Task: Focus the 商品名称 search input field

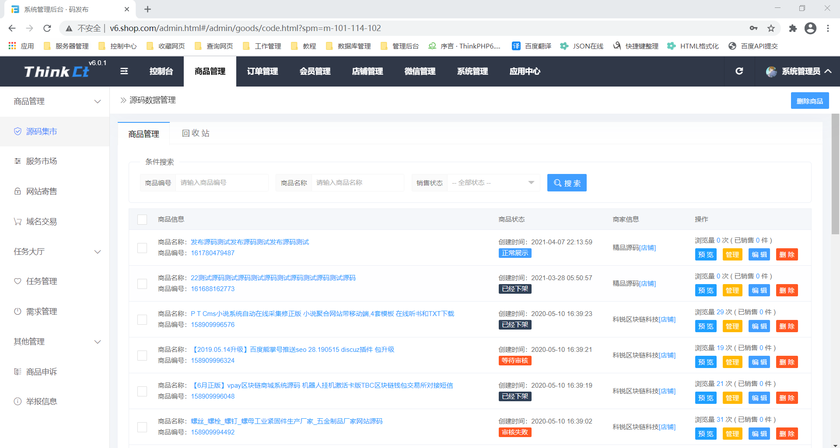Action: 357,183
